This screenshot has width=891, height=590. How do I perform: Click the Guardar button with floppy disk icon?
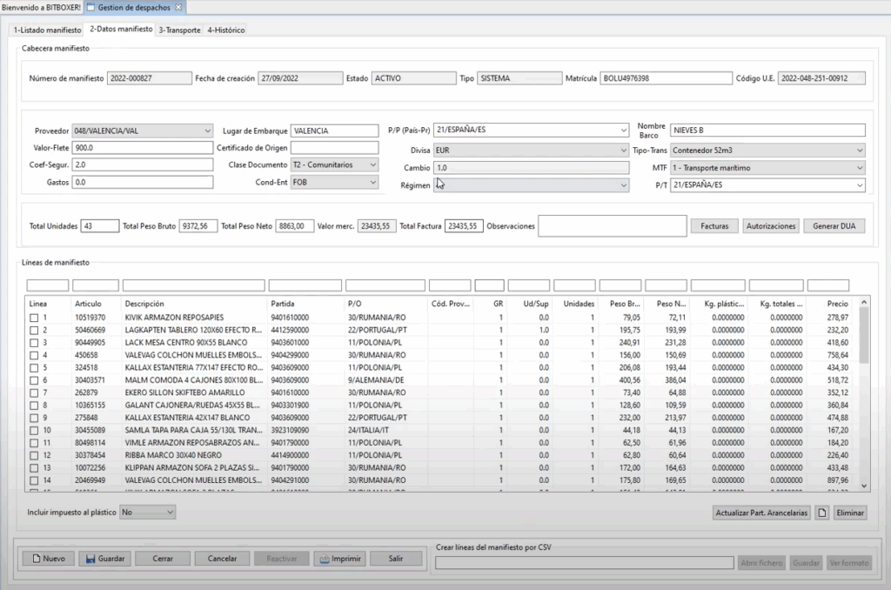(x=103, y=559)
